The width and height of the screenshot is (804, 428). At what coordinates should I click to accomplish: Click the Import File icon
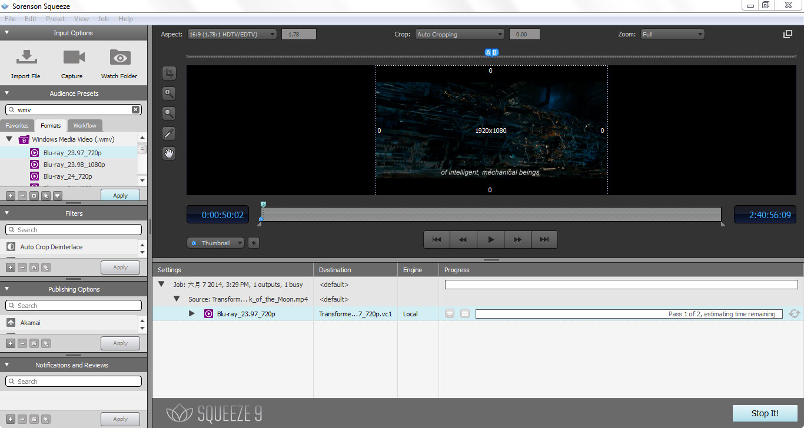point(25,57)
